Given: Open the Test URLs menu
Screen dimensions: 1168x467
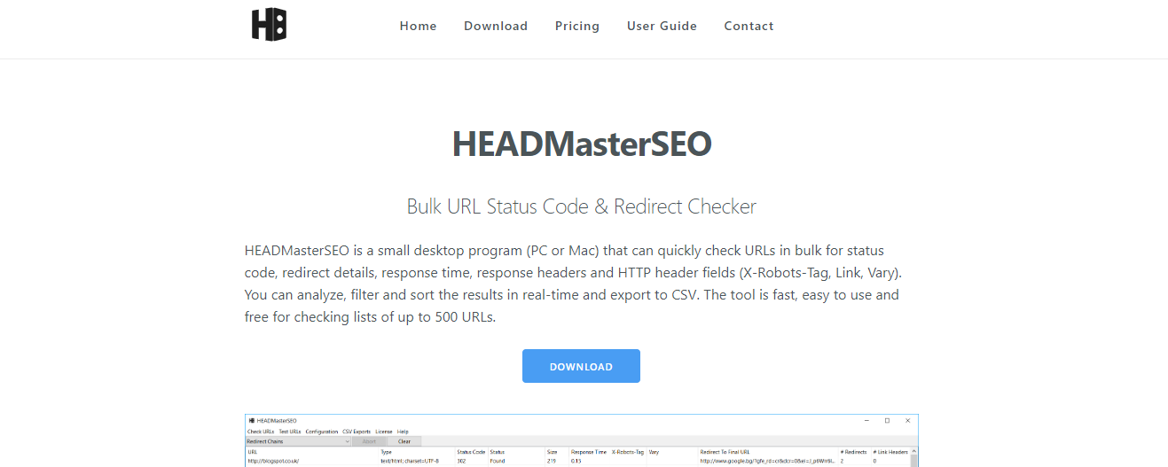Looking at the screenshot, I should (290, 432).
